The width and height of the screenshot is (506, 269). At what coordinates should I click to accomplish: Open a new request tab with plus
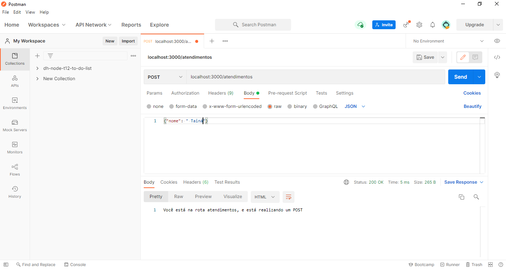[x=212, y=41]
